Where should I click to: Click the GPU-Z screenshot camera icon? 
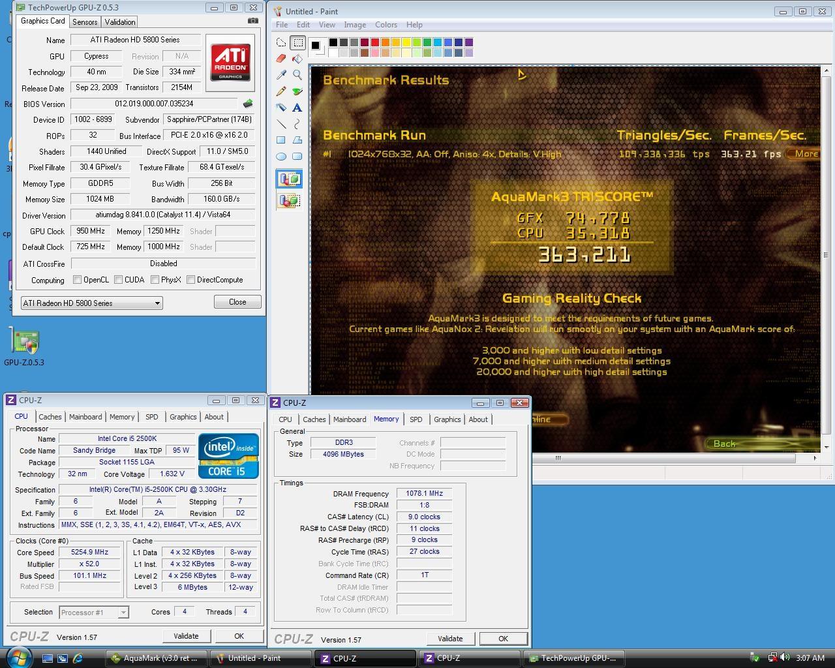(252, 21)
